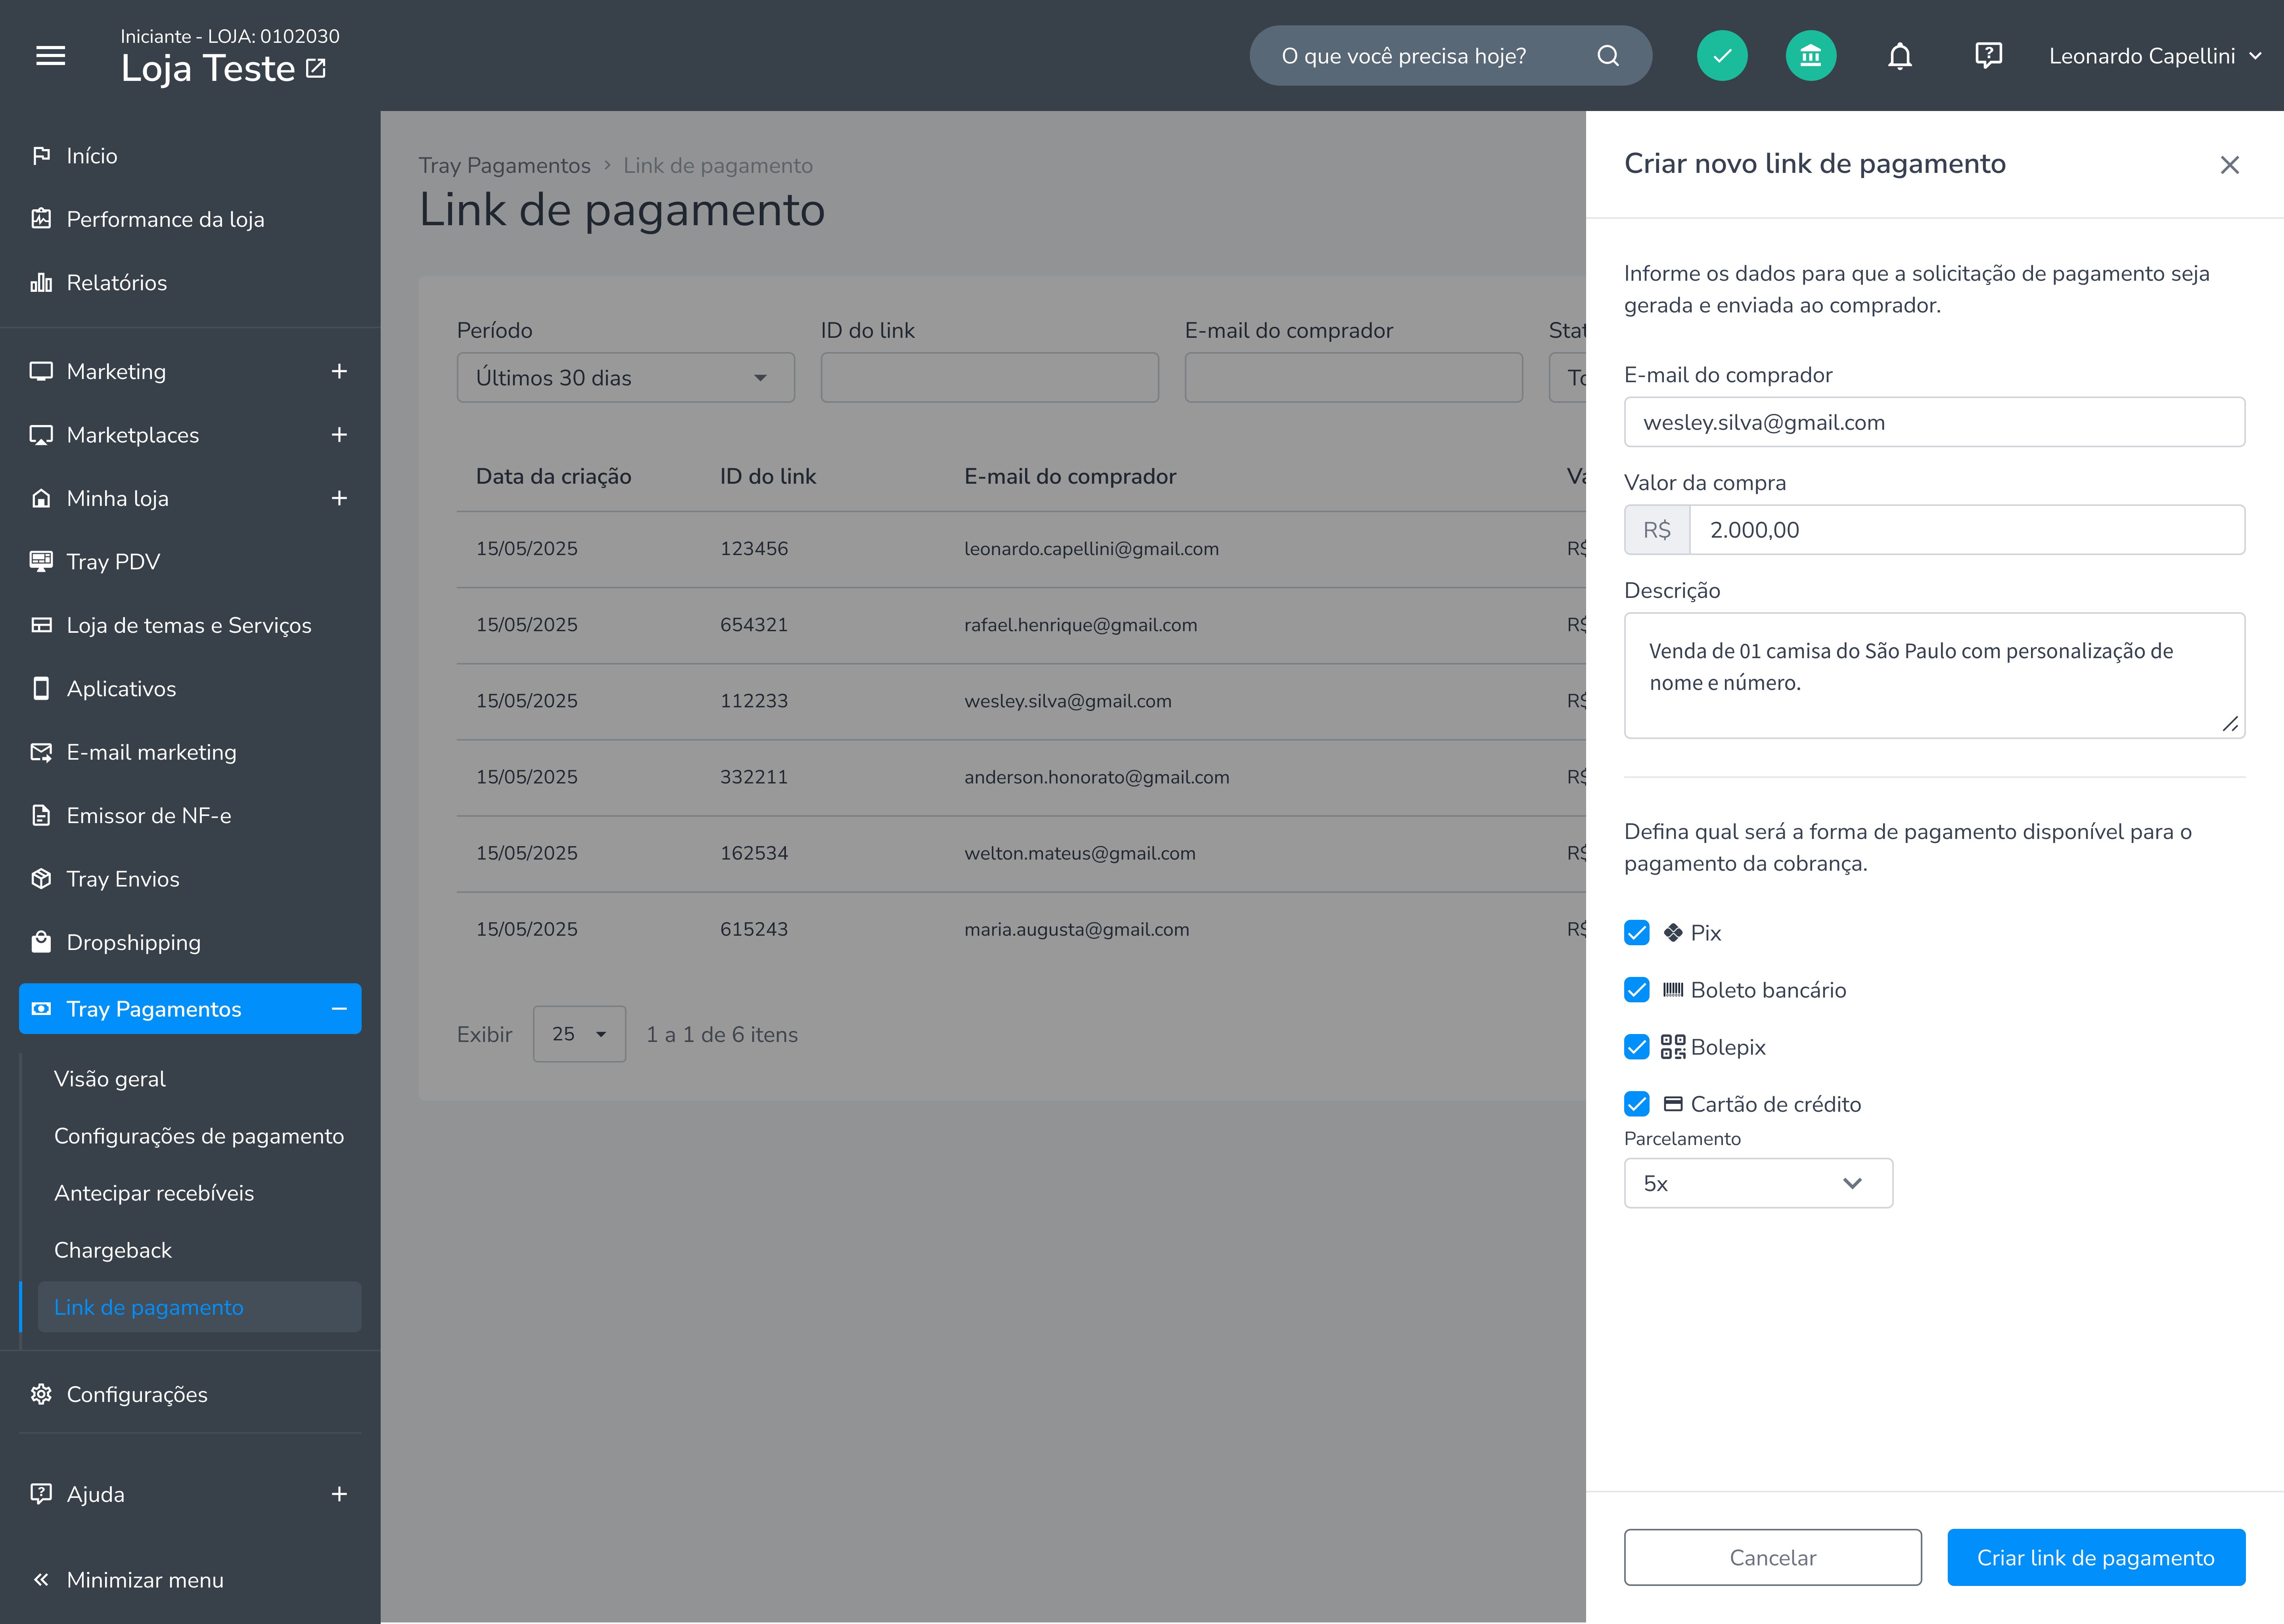Toggle the Bolepix checkbox
Viewport: 2284px width, 1624px height.
click(x=1636, y=1047)
